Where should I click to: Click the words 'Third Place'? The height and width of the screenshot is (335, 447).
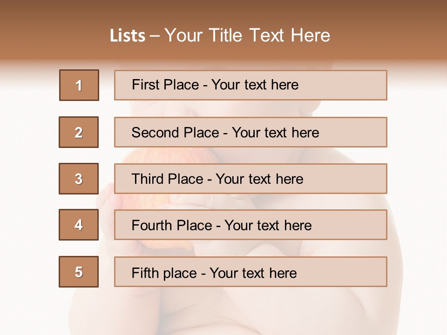pyautogui.click(x=167, y=179)
